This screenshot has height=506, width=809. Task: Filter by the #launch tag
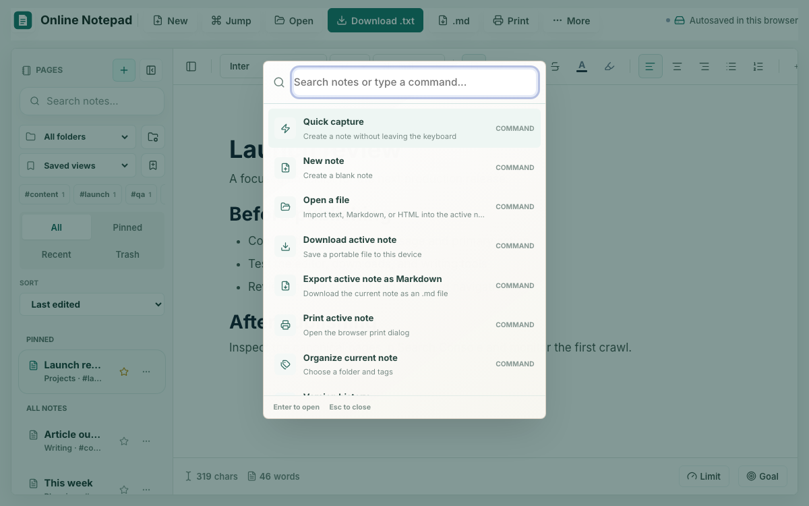click(98, 194)
